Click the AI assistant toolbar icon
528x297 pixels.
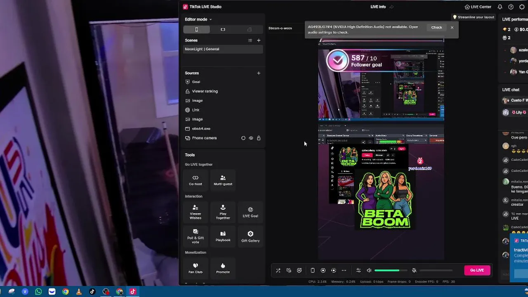point(299,271)
